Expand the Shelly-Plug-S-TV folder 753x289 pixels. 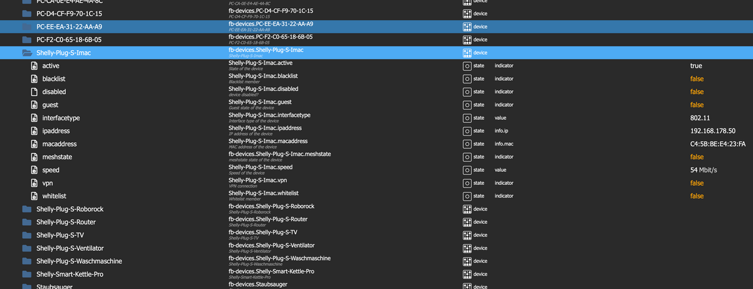click(26, 236)
